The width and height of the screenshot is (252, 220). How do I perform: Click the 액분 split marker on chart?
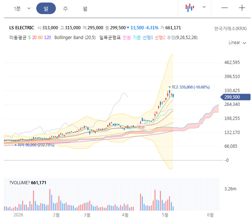tap(141, 127)
